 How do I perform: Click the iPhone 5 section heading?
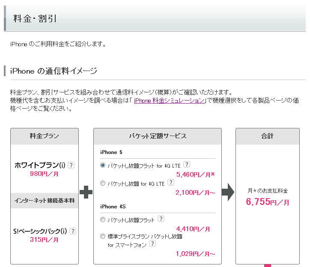tap(111, 152)
